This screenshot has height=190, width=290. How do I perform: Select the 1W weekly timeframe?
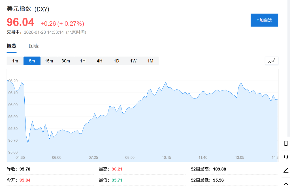(x=133, y=61)
